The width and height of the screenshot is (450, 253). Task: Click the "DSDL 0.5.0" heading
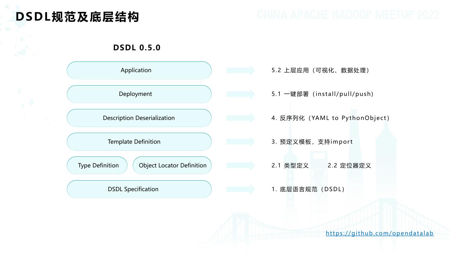(x=137, y=47)
